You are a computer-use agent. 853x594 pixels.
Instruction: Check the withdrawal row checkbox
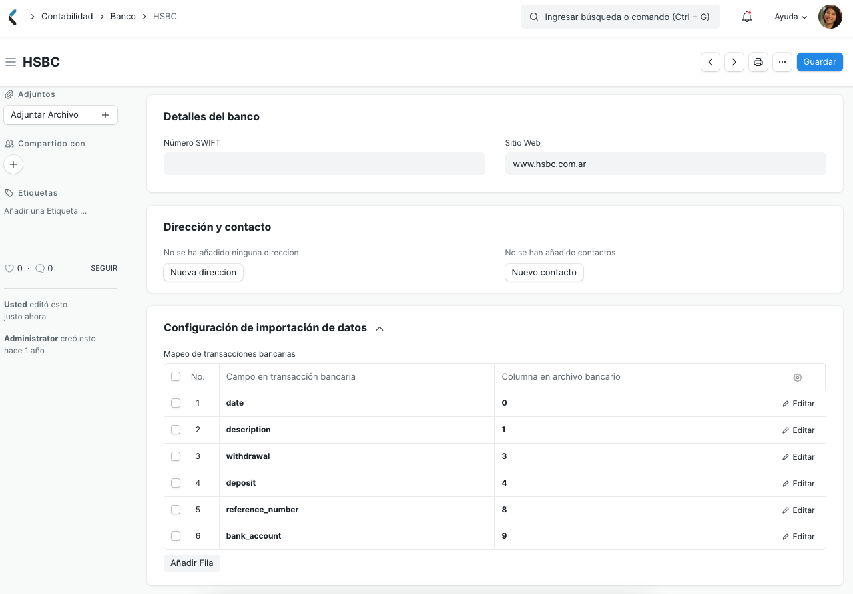pos(176,456)
